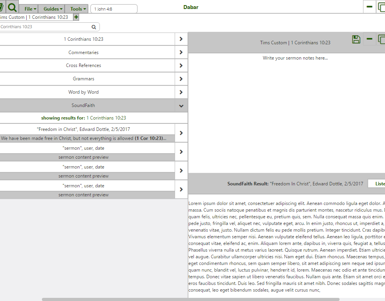Expand the Word by Word section
This screenshot has height=301, width=385.
(181, 92)
